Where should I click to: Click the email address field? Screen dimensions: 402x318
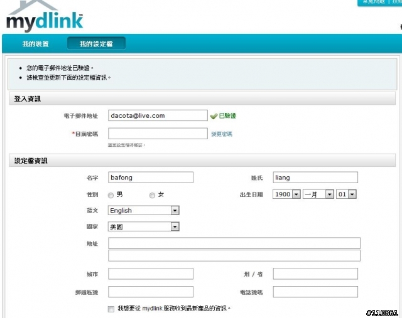(x=158, y=115)
